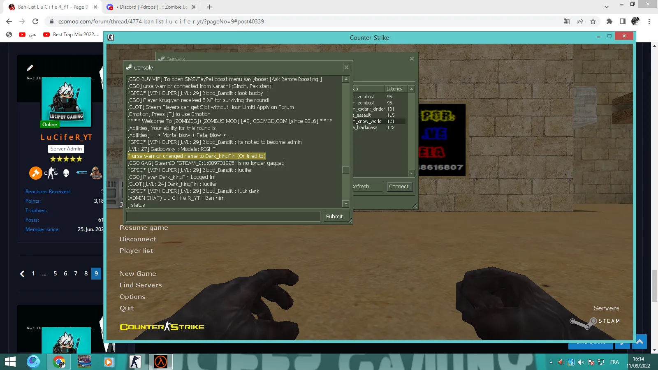This screenshot has height=370, width=658.
Task: Show hidden system tray icons
Action: point(551,362)
